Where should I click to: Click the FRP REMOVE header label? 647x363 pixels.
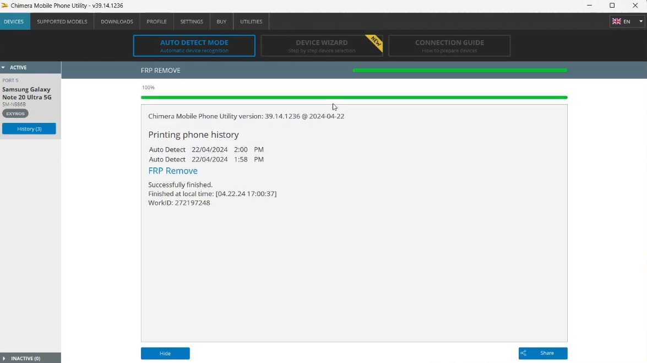pyautogui.click(x=161, y=70)
